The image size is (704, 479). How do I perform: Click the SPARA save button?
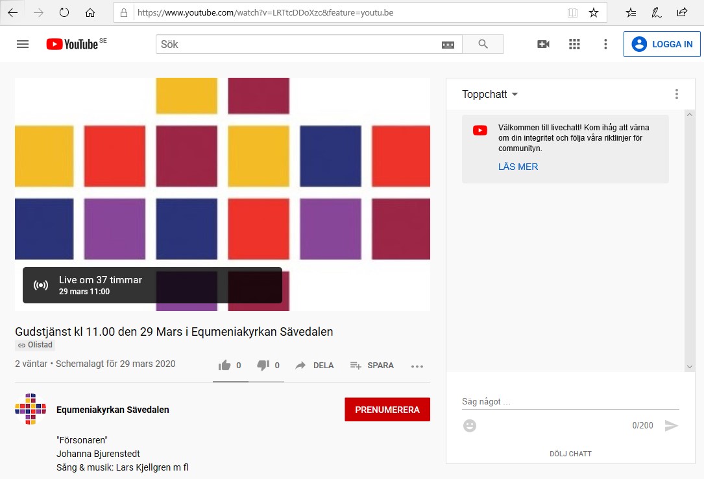(372, 366)
